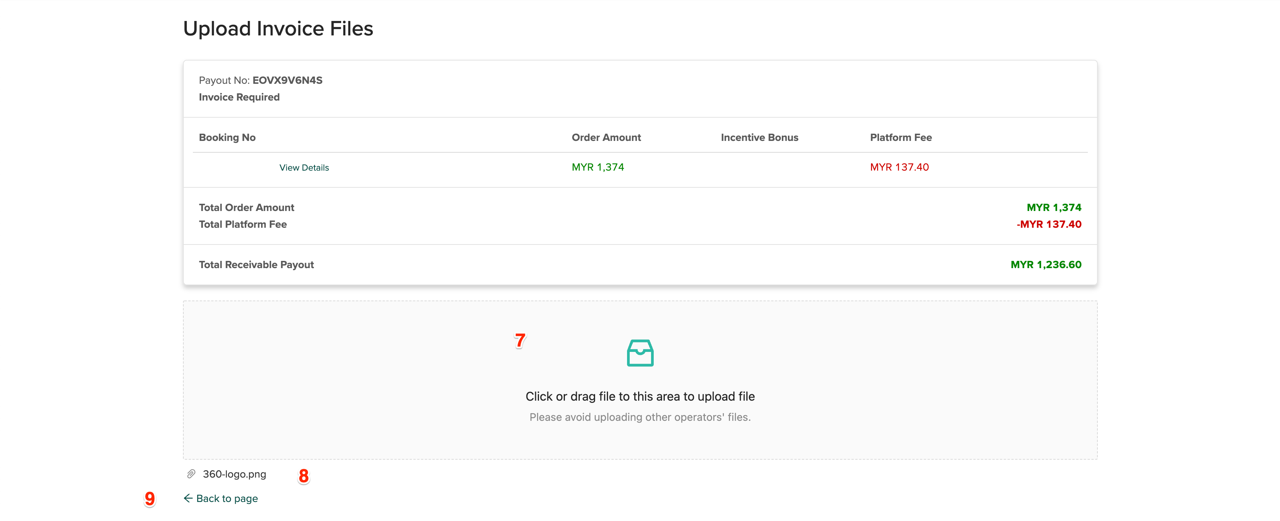
Task: Go back via Back to page link
Action: [x=226, y=498]
